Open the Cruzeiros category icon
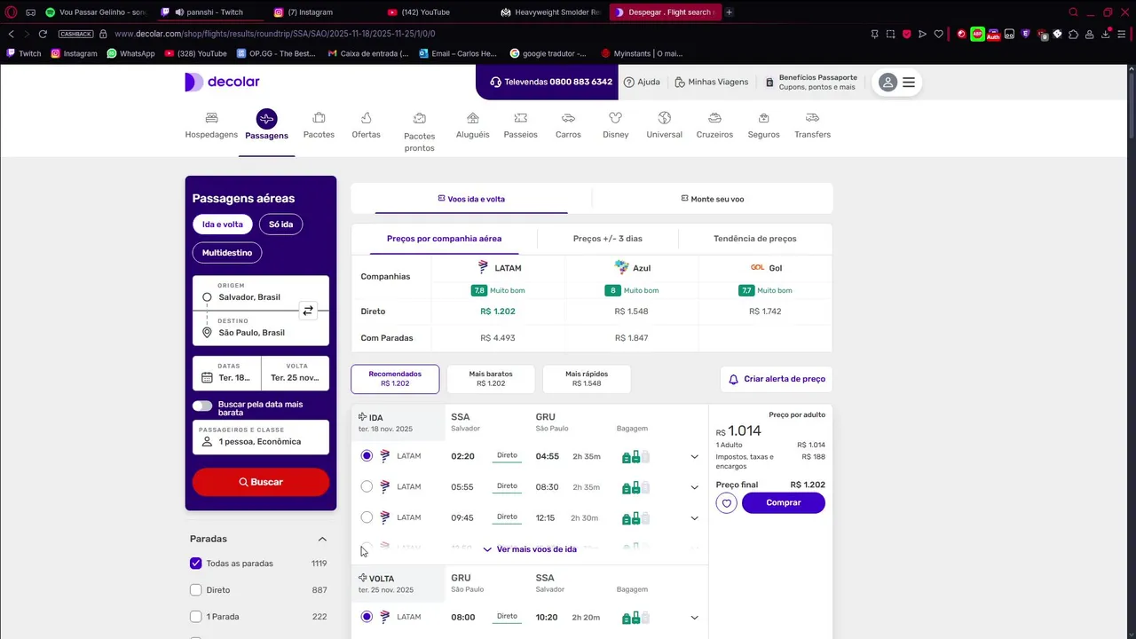 (x=714, y=118)
